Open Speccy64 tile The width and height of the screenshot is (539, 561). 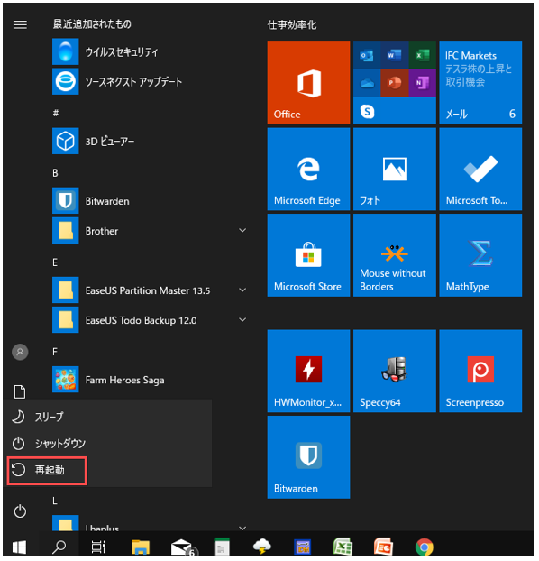(x=395, y=371)
